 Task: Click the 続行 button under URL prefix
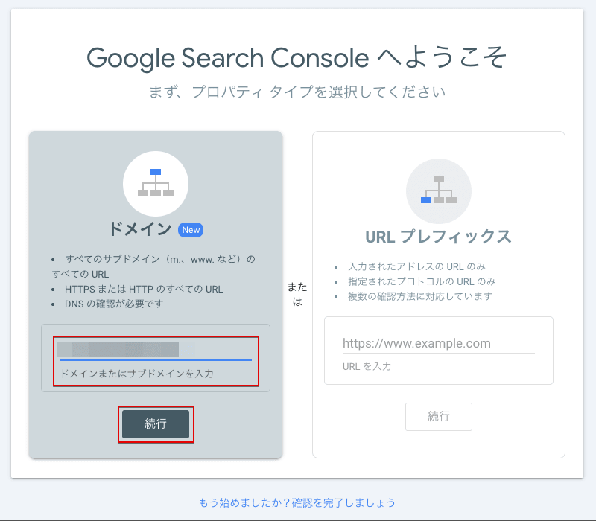tap(439, 417)
